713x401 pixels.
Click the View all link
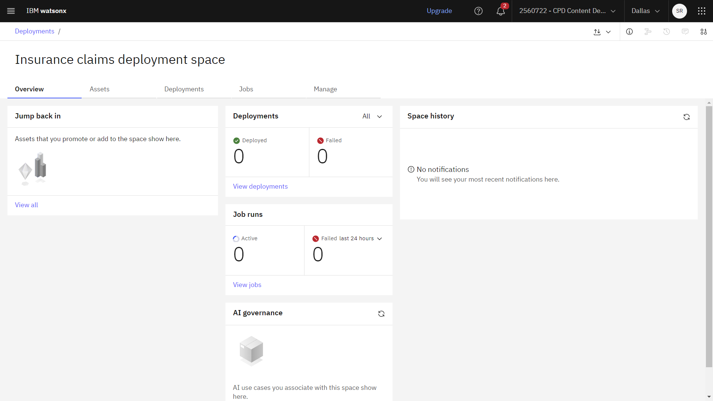26,205
